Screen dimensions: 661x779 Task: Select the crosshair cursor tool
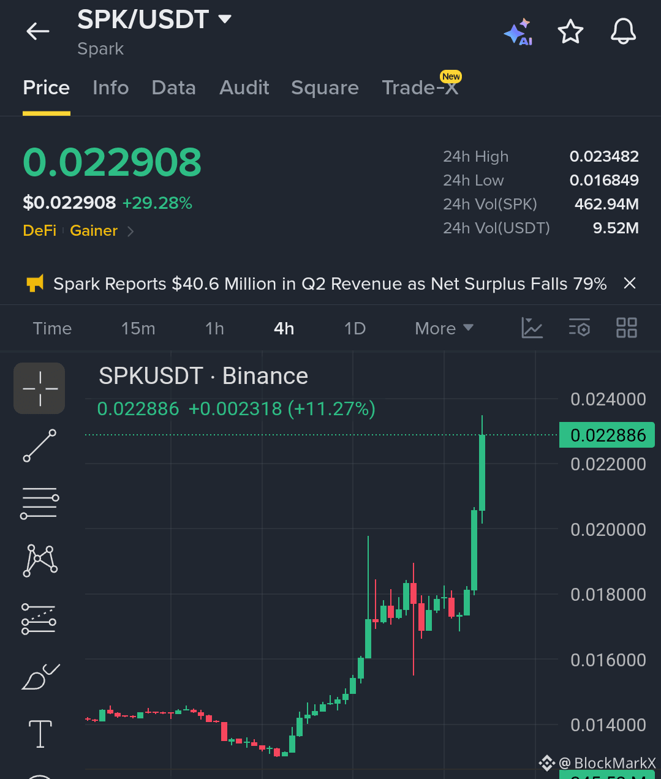[x=39, y=388]
